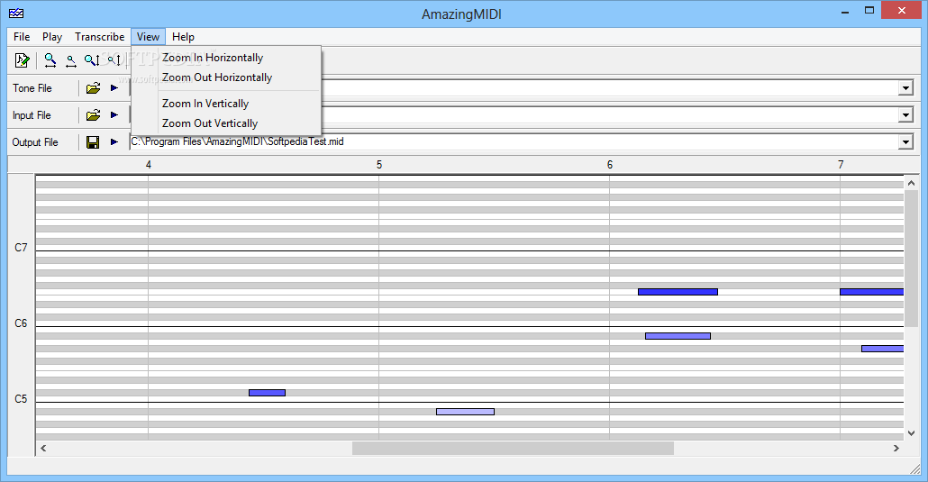Open the File menu
This screenshot has width=928, height=482.
point(22,37)
